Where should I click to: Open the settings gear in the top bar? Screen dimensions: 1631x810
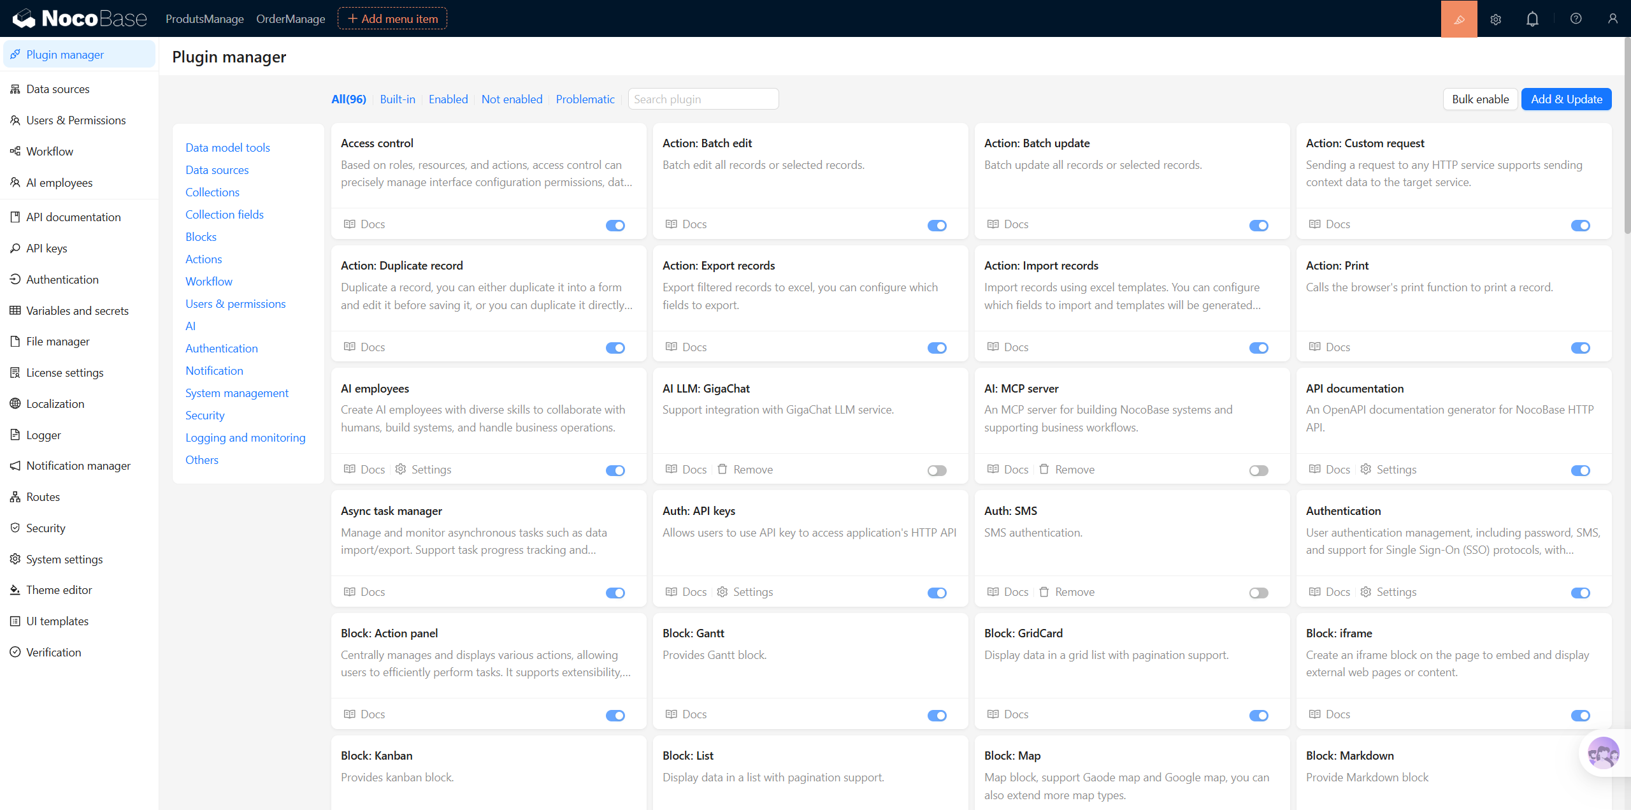click(x=1495, y=18)
